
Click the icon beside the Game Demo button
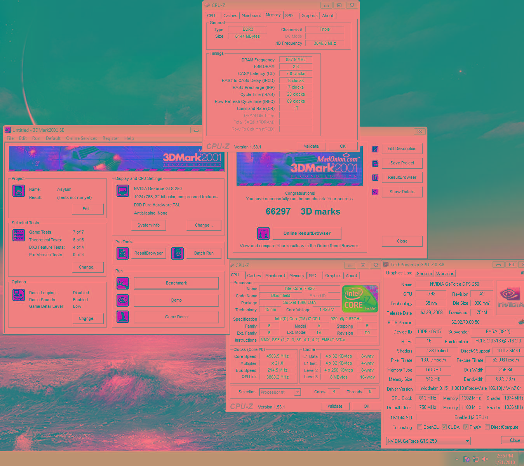pyautogui.click(x=123, y=317)
